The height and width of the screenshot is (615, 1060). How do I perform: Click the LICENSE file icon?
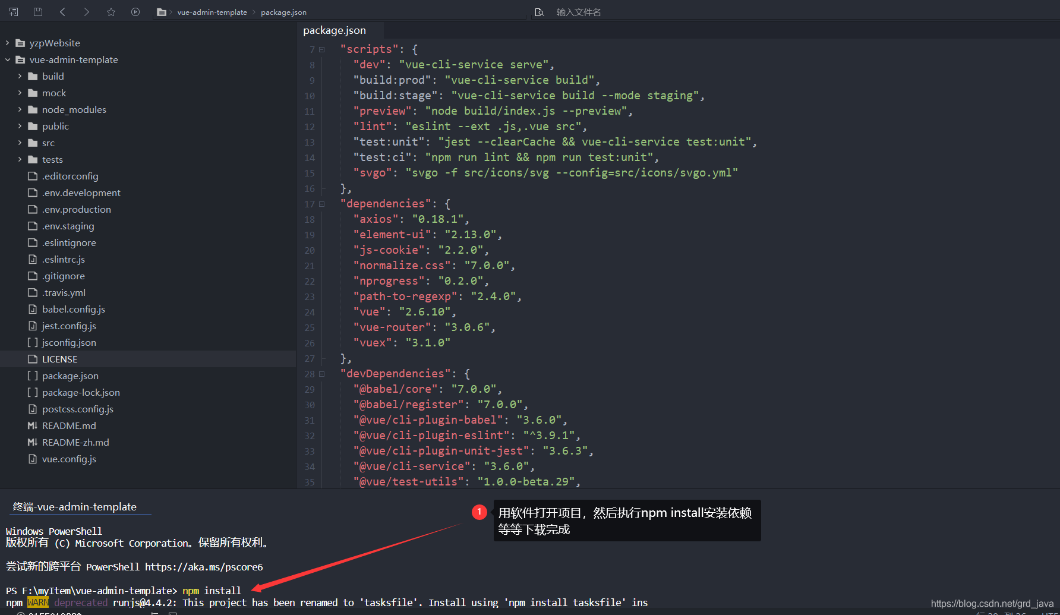click(x=33, y=359)
